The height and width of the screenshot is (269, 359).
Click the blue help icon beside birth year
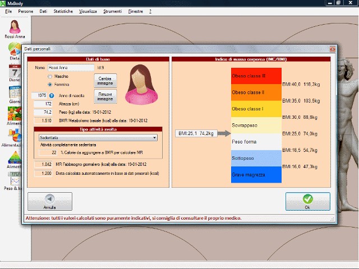click(x=52, y=96)
